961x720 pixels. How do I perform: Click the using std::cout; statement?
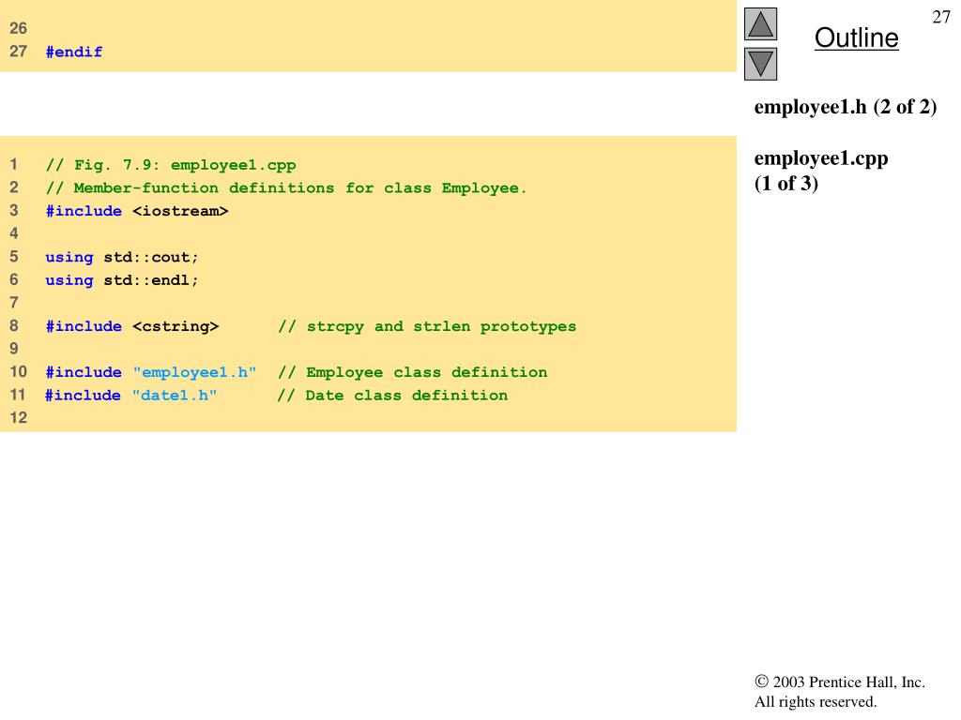[121, 257]
